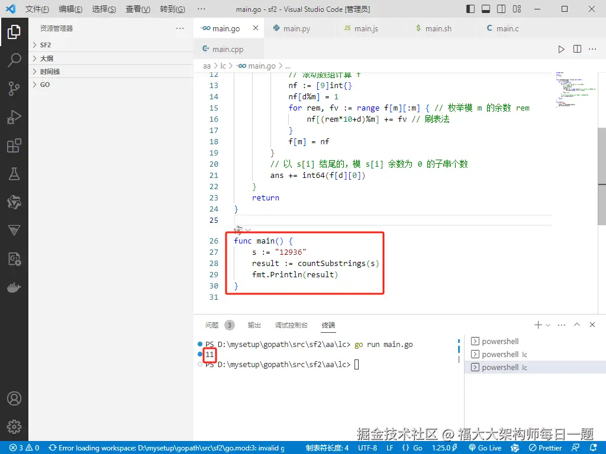
Task: Open errors and warnings status item
Action: [24, 448]
